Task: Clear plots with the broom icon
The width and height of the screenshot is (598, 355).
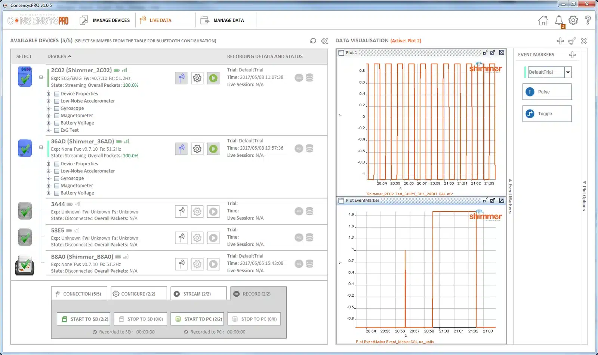Action: click(572, 41)
